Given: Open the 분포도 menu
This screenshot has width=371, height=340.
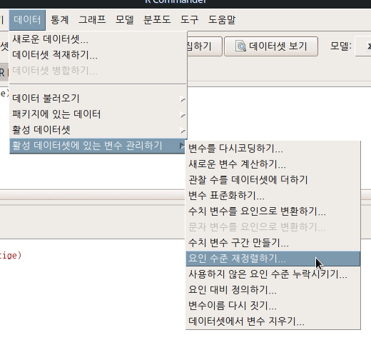Looking at the screenshot, I should point(157,20).
